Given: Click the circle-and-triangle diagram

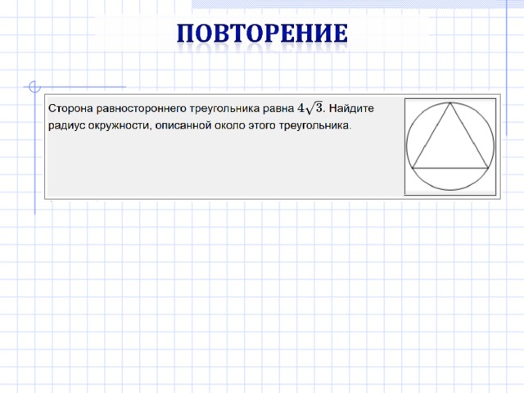Looking at the screenshot, I should [450, 147].
